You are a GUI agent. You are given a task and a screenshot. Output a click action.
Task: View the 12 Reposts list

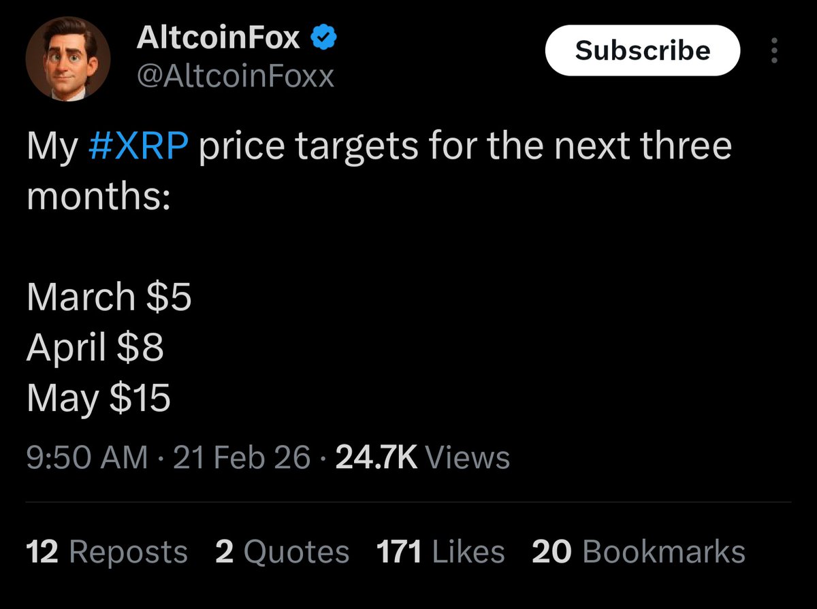coord(107,552)
